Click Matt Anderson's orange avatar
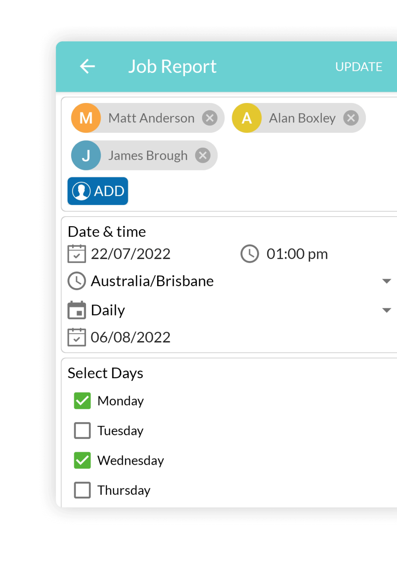 pyautogui.click(x=86, y=118)
